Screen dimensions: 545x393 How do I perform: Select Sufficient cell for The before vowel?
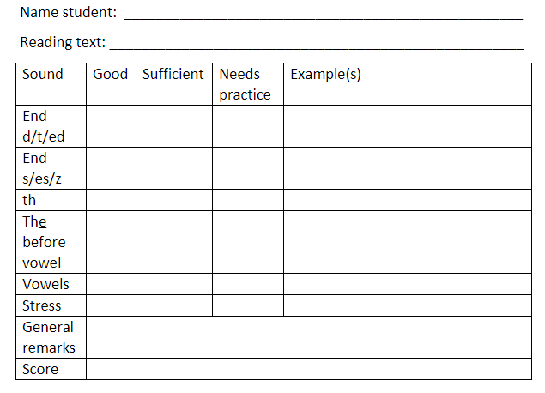coord(174,242)
